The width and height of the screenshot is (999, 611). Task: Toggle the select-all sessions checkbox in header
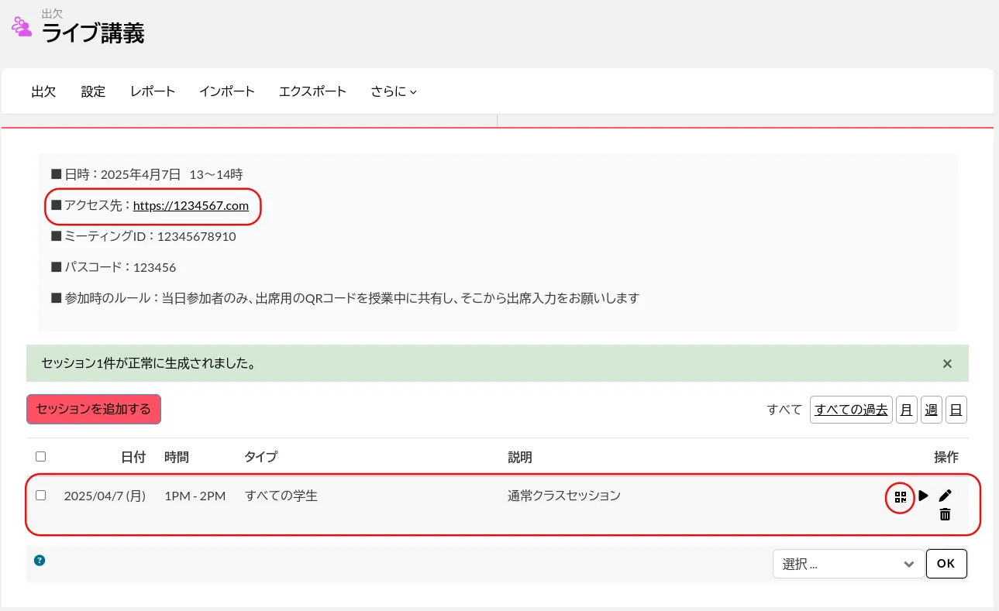pyautogui.click(x=41, y=457)
